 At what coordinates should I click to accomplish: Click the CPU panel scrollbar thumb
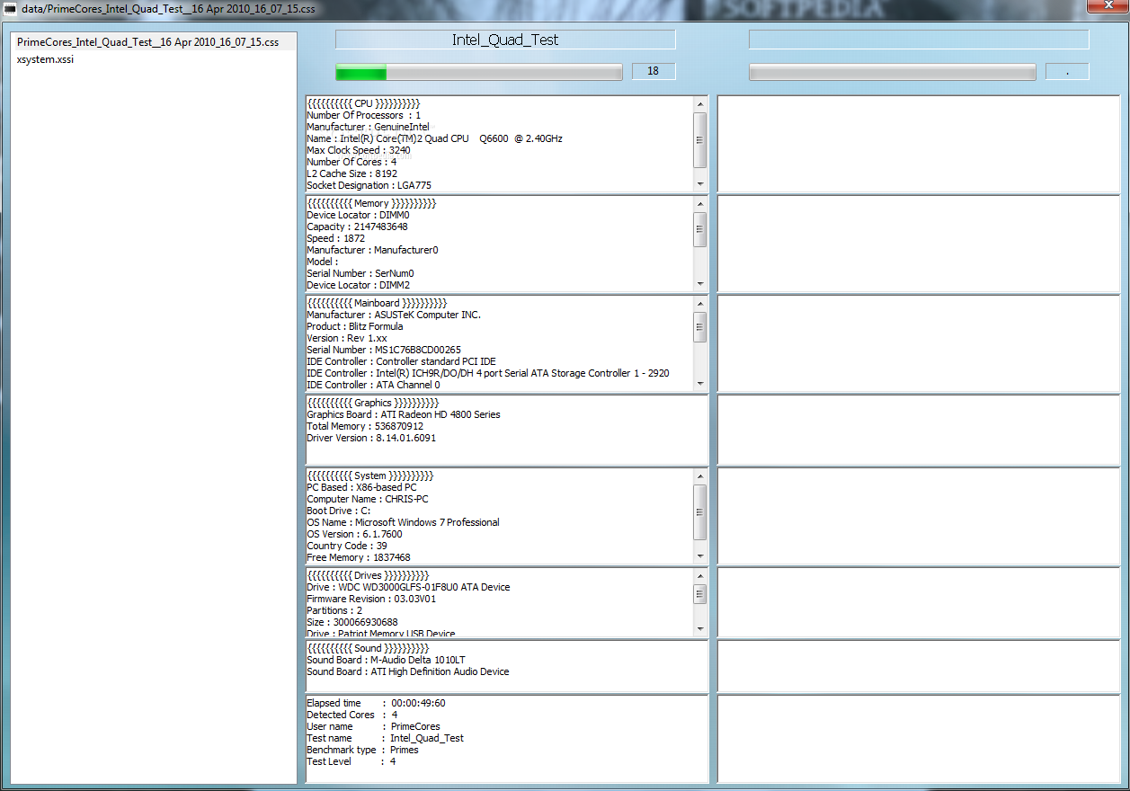coord(700,140)
